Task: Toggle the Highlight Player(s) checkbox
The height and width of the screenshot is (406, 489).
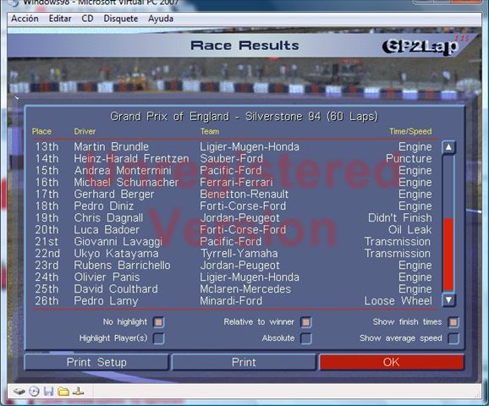Action: (x=159, y=338)
